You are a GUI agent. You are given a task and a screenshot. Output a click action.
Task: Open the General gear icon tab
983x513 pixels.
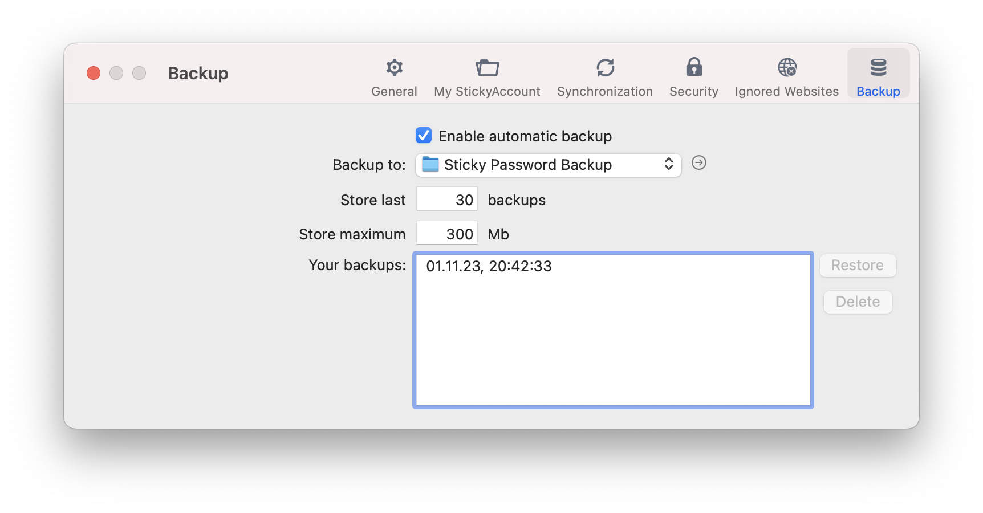coord(394,68)
